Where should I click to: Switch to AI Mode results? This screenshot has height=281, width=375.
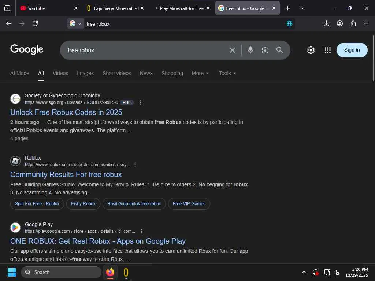pyautogui.click(x=20, y=73)
